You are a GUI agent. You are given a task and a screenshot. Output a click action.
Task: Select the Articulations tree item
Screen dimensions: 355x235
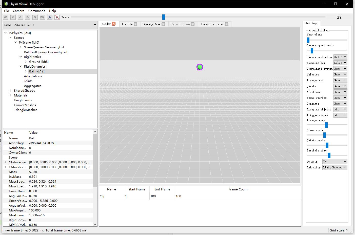pyautogui.click(x=33, y=76)
